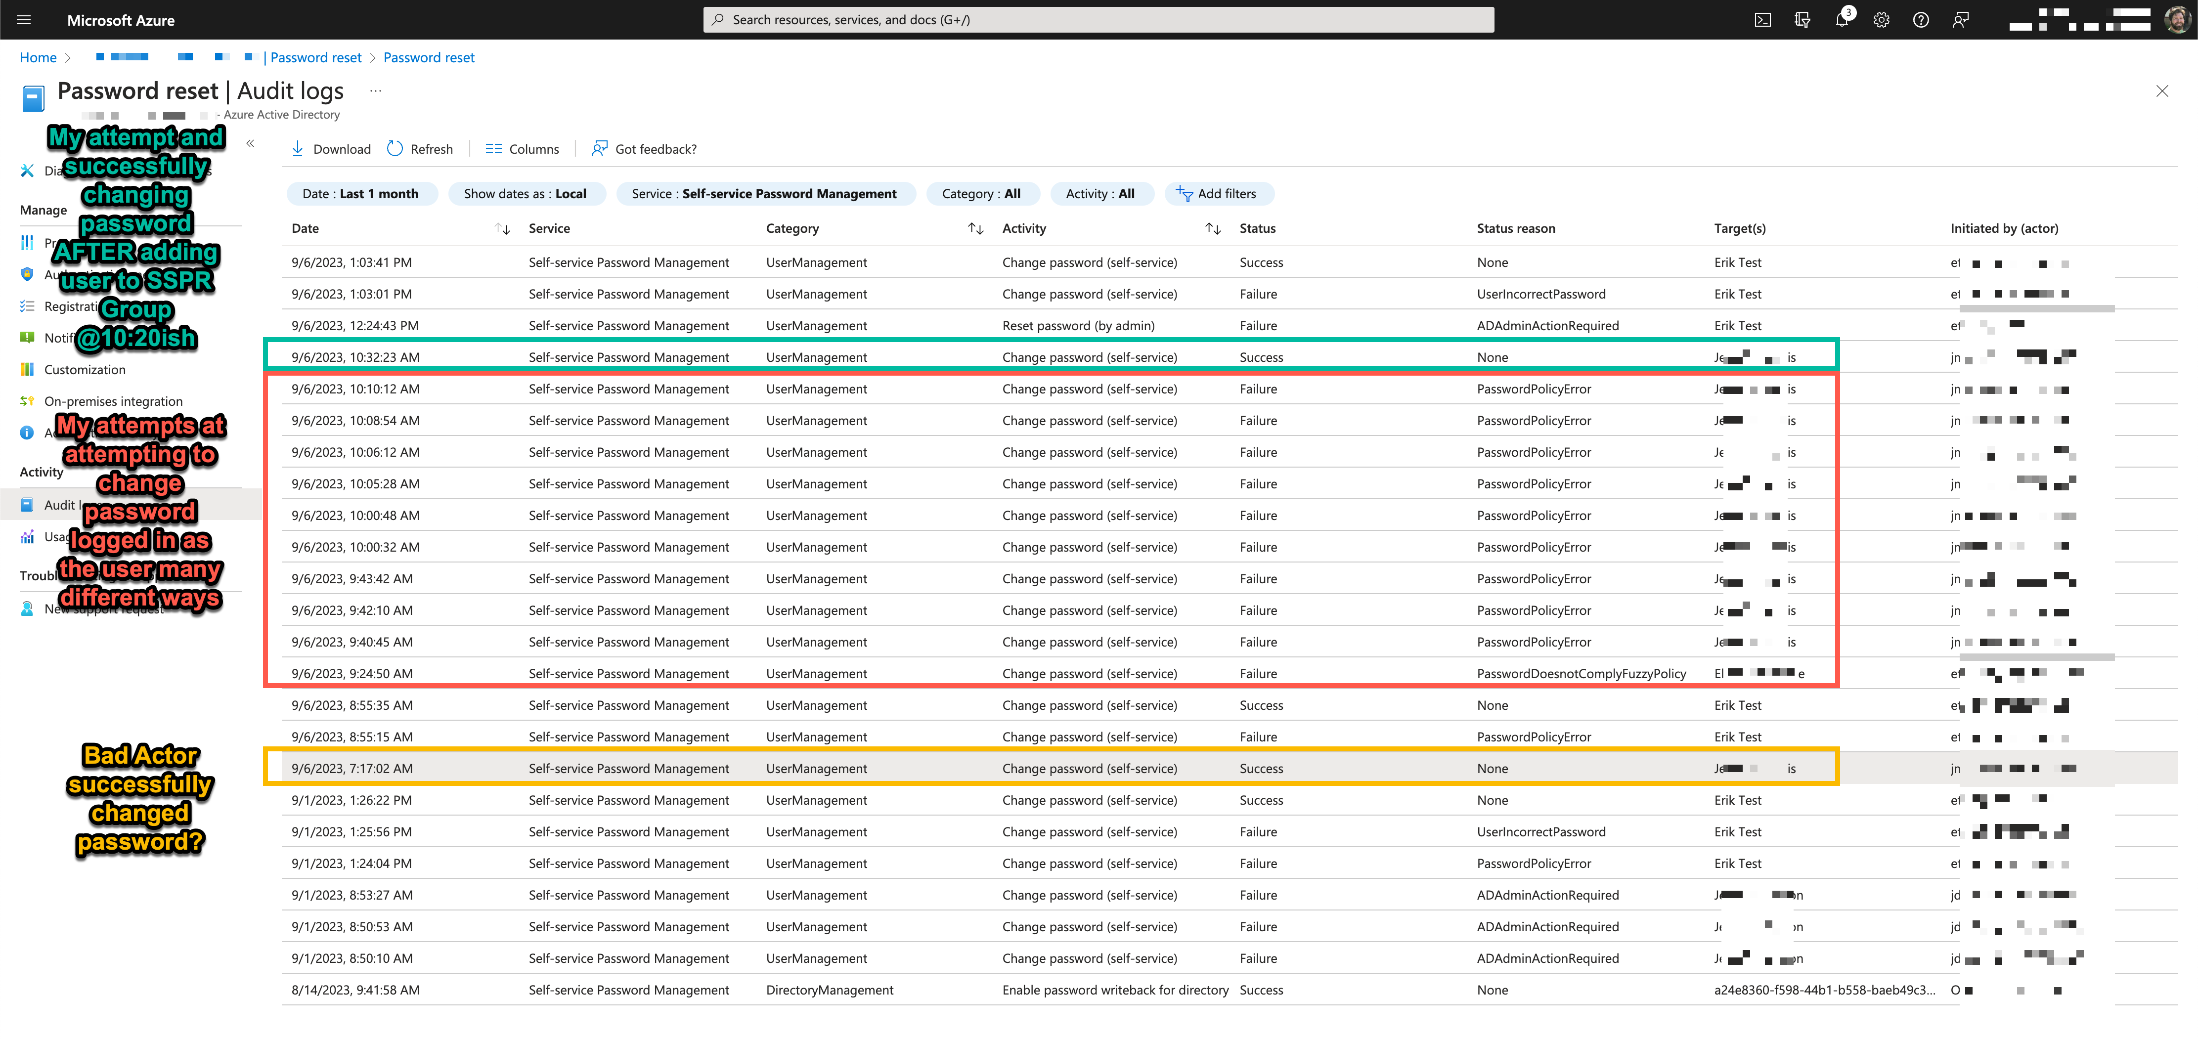
Task: Sort by Activity column arrows
Action: [1213, 229]
